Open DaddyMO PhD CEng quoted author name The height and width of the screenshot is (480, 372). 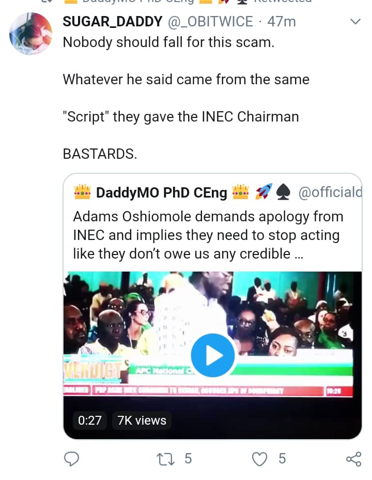(x=161, y=193)
